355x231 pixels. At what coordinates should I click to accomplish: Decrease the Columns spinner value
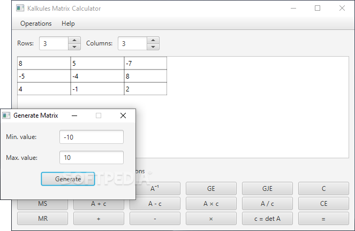coord(153,47)
